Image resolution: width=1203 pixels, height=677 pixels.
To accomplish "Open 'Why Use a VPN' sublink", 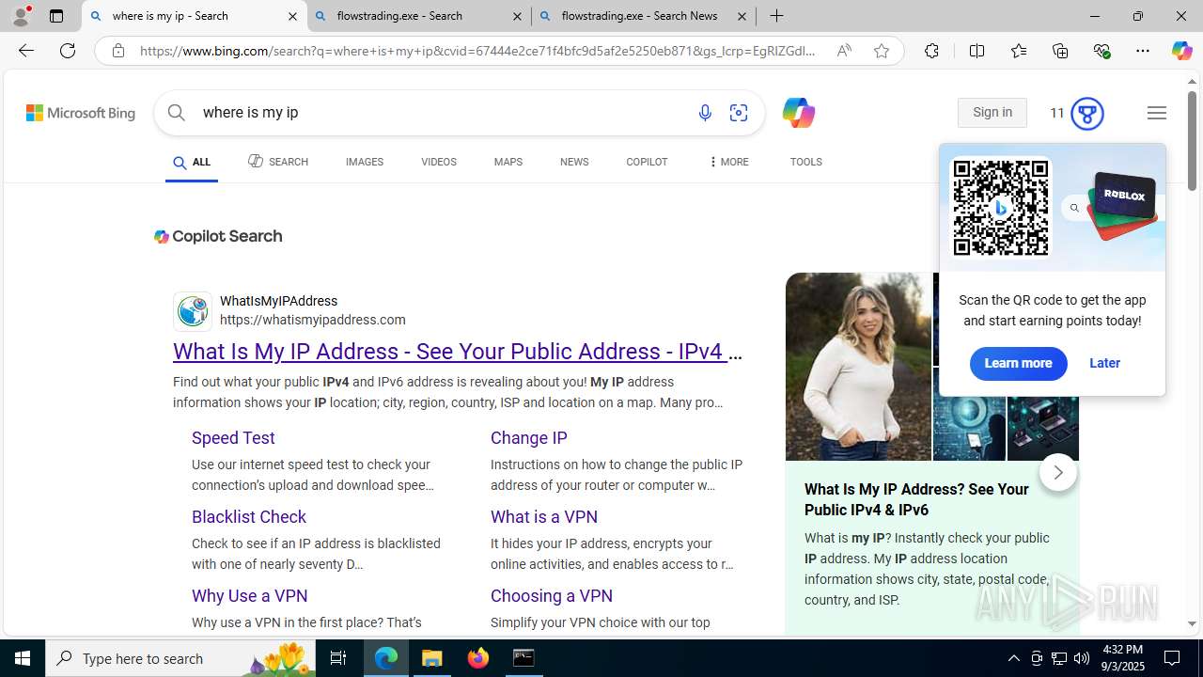I will click(x=250, y=596).
